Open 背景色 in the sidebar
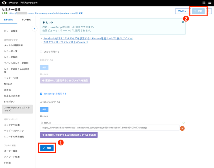This screenshot has height=168, width=214. (x=7, y=90)
